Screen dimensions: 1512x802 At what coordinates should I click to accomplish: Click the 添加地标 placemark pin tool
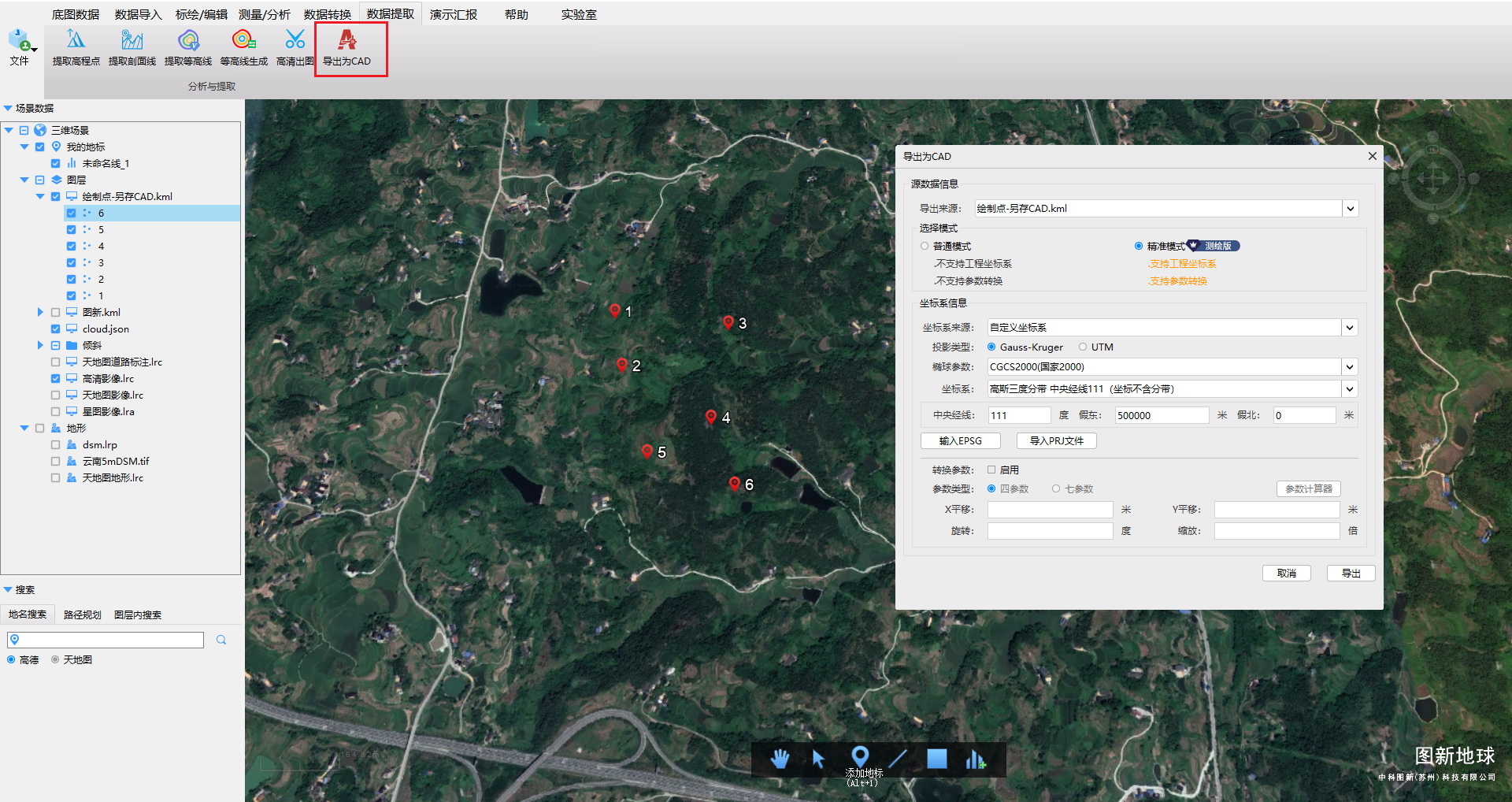(860, 757)
